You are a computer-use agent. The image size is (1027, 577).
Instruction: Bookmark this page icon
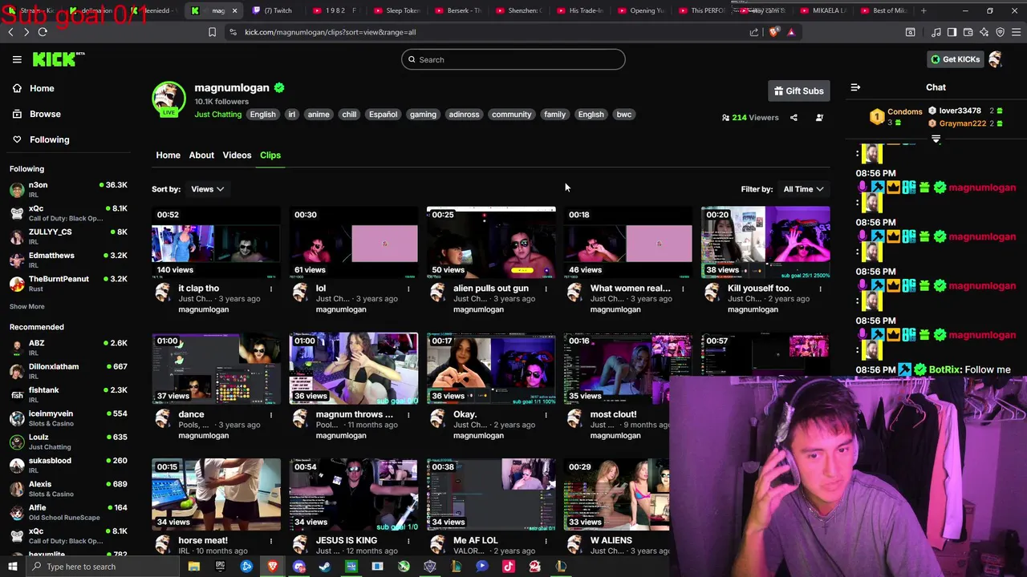click(x=212, y=32)
